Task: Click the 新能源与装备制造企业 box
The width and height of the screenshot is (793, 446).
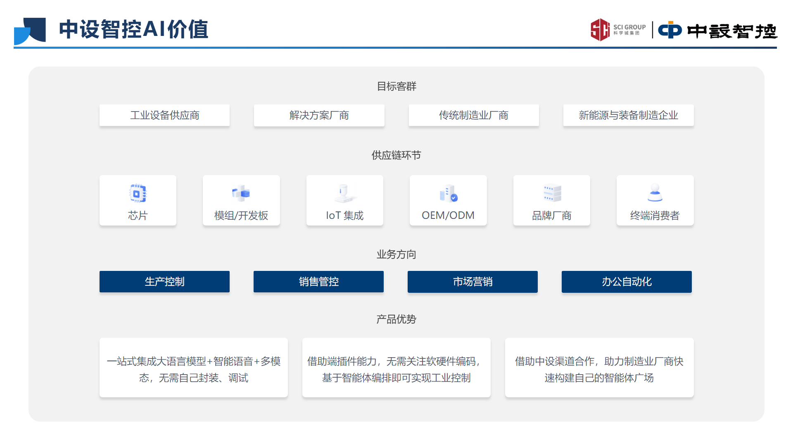Action: tap(628, 115)
